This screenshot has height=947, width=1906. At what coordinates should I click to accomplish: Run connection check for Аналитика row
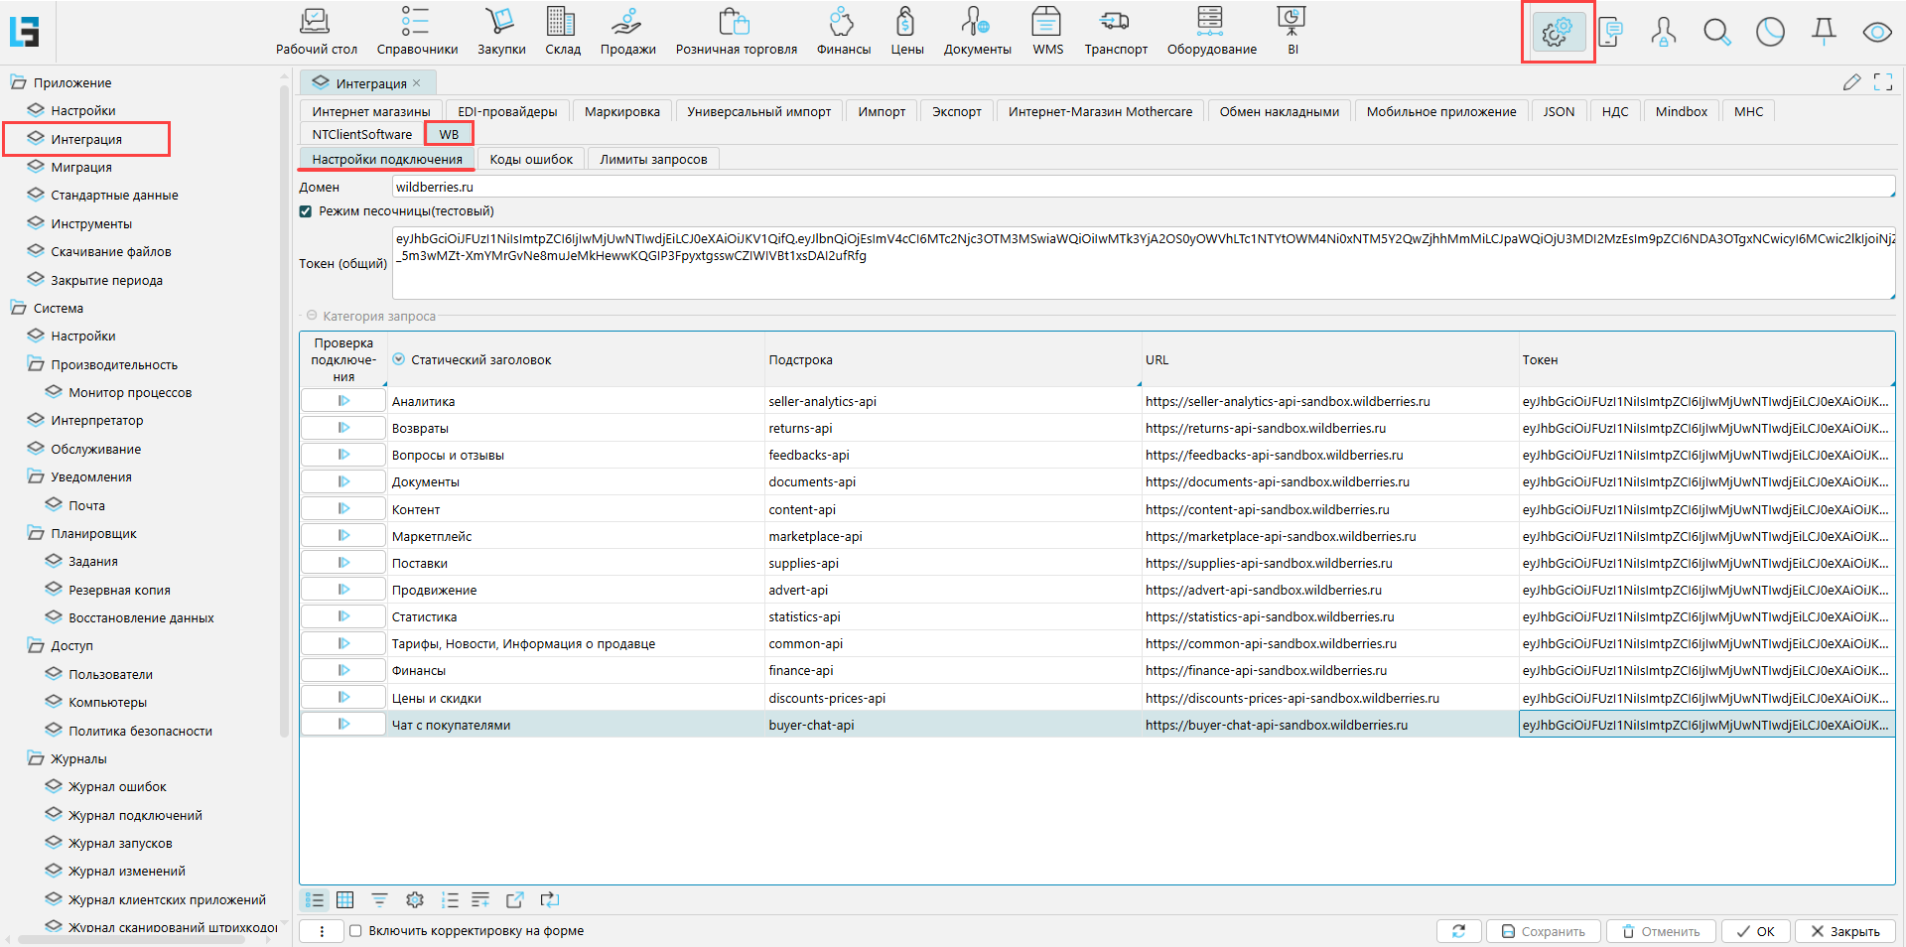(x=343, y=401)
